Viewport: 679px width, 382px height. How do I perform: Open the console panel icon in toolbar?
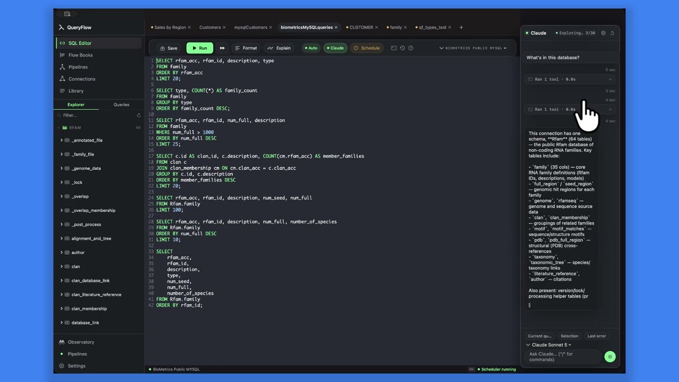click(394, 48)
